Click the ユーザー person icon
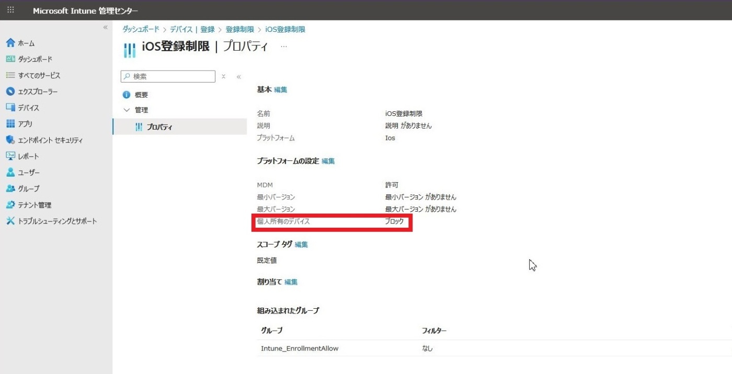This screenshot has width=732, height=374. (x=10, y=172)
